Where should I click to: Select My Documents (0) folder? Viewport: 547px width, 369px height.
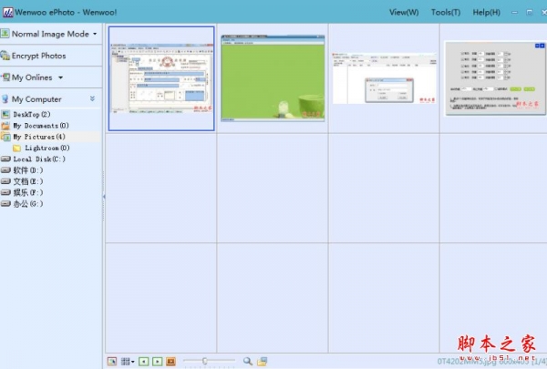(x=41, y=126)
